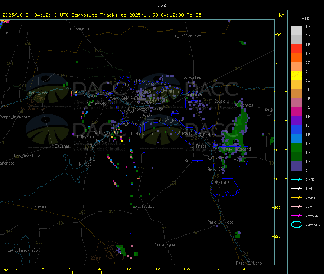The image size is (324, 274).
Task: Click the cyan 50YD arrow legend icon
Action: click(297, 179)
